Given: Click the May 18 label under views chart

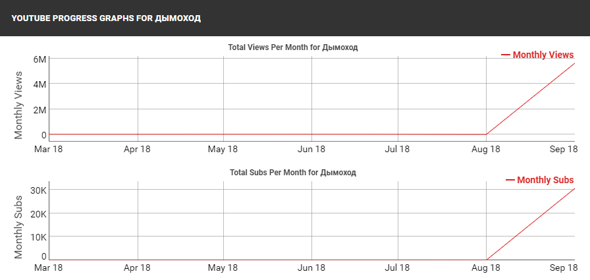Looking at the screenshot, I should pyautogui.click(x=223, y=149).
